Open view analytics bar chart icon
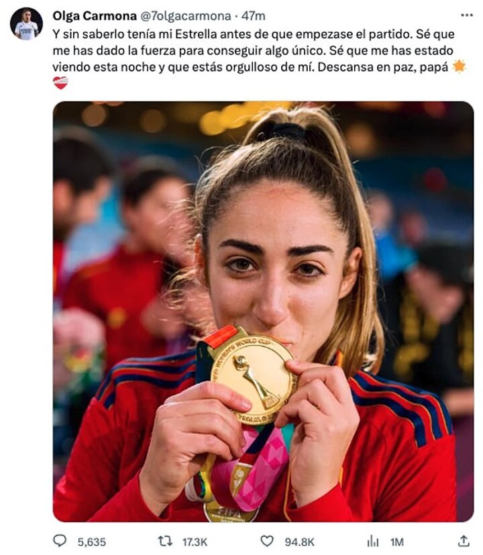Image resolution: width=483 pixels, height=555 pixels. (372, 541)
